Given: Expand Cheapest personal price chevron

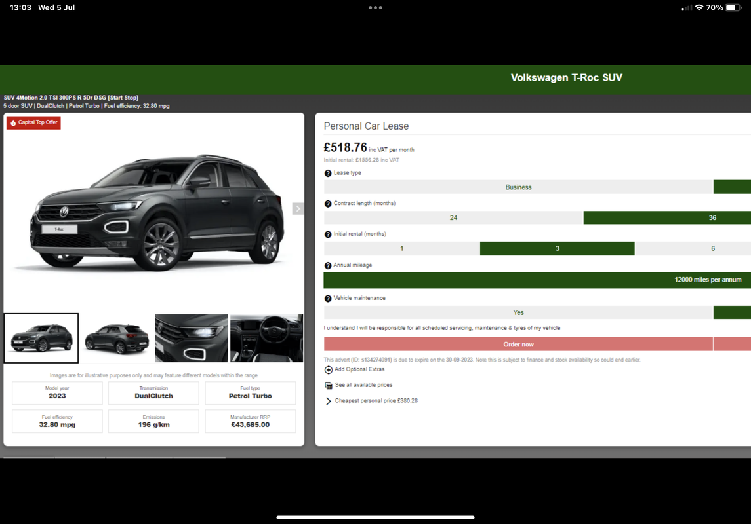Looking at the screenshot, I should (328, 401).
